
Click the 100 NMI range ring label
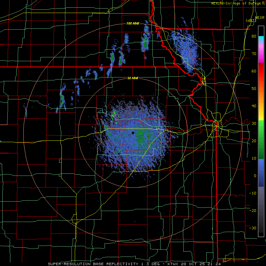[133, 23]
